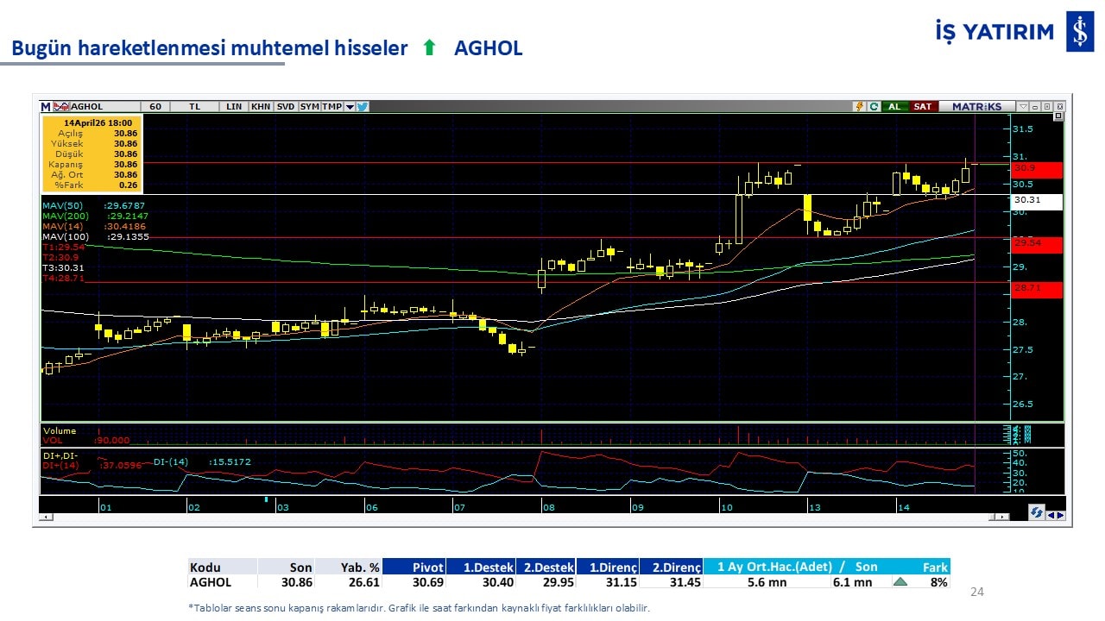Click the red 30.9 price level marker
Viewport: 1105px width, 621px height.
1036,170
